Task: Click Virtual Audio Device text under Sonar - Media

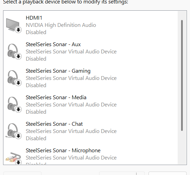Action: pyautogui.click(x=71, y=105)
